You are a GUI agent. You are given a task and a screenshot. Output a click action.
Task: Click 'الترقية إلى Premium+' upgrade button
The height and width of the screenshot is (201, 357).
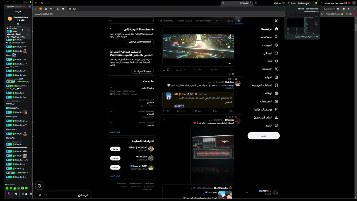click(x=140, y=42)
